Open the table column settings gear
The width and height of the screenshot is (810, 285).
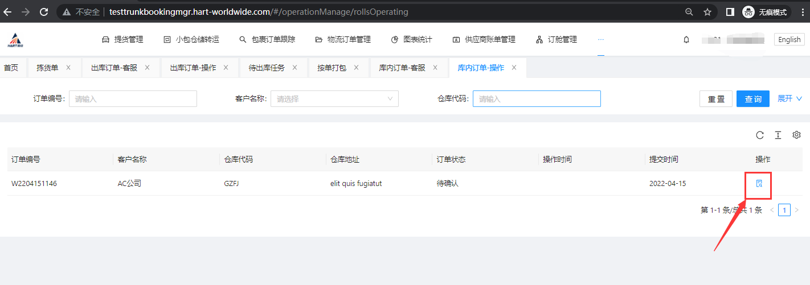(796, 135)
